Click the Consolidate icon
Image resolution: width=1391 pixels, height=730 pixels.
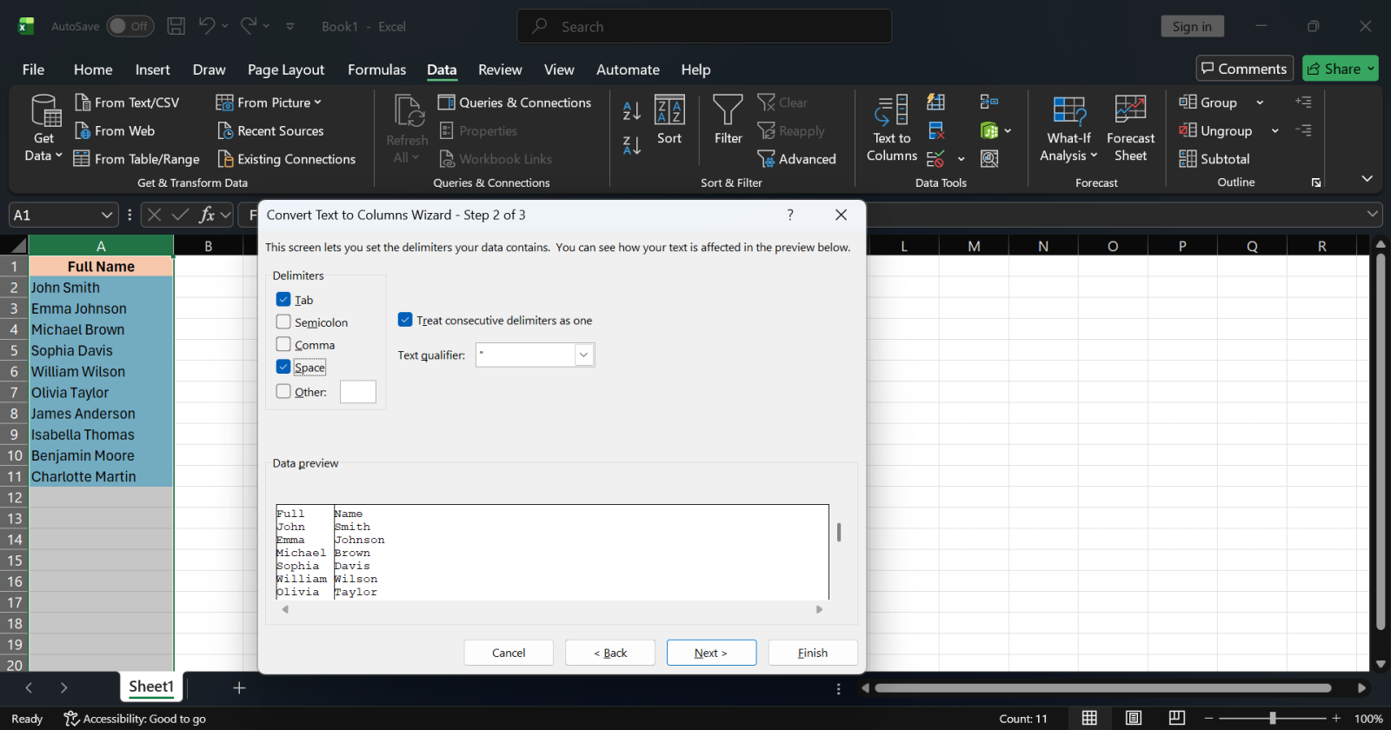(x=989, y=103)
